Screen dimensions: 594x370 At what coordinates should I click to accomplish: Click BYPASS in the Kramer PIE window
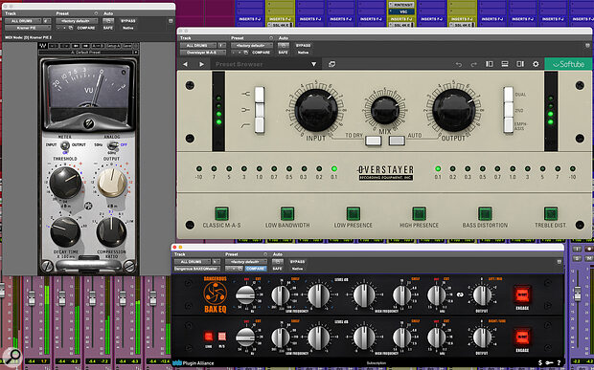(128, 21)
